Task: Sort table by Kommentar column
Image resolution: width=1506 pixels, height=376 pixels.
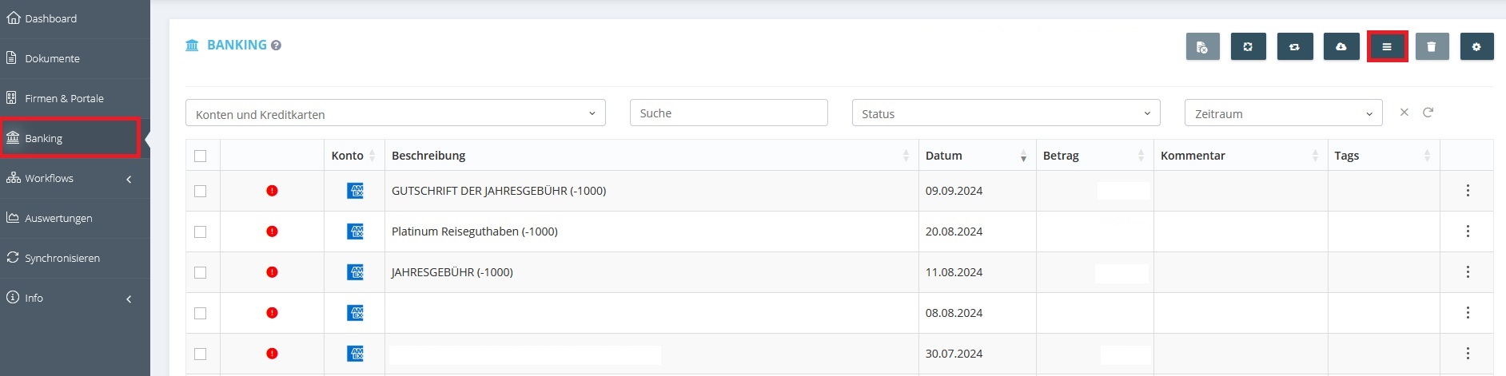Action: [x=1240, y=156]
